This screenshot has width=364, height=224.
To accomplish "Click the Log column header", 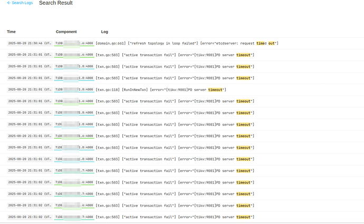I will tap(104, 32).
